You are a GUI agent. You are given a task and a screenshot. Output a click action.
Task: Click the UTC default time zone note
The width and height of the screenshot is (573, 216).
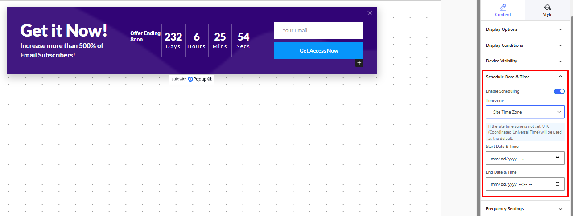[525, 132]
